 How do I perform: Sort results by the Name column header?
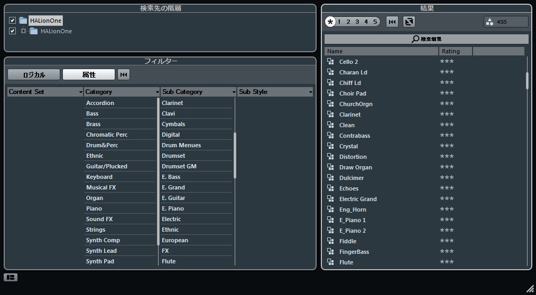click(381, 51)
